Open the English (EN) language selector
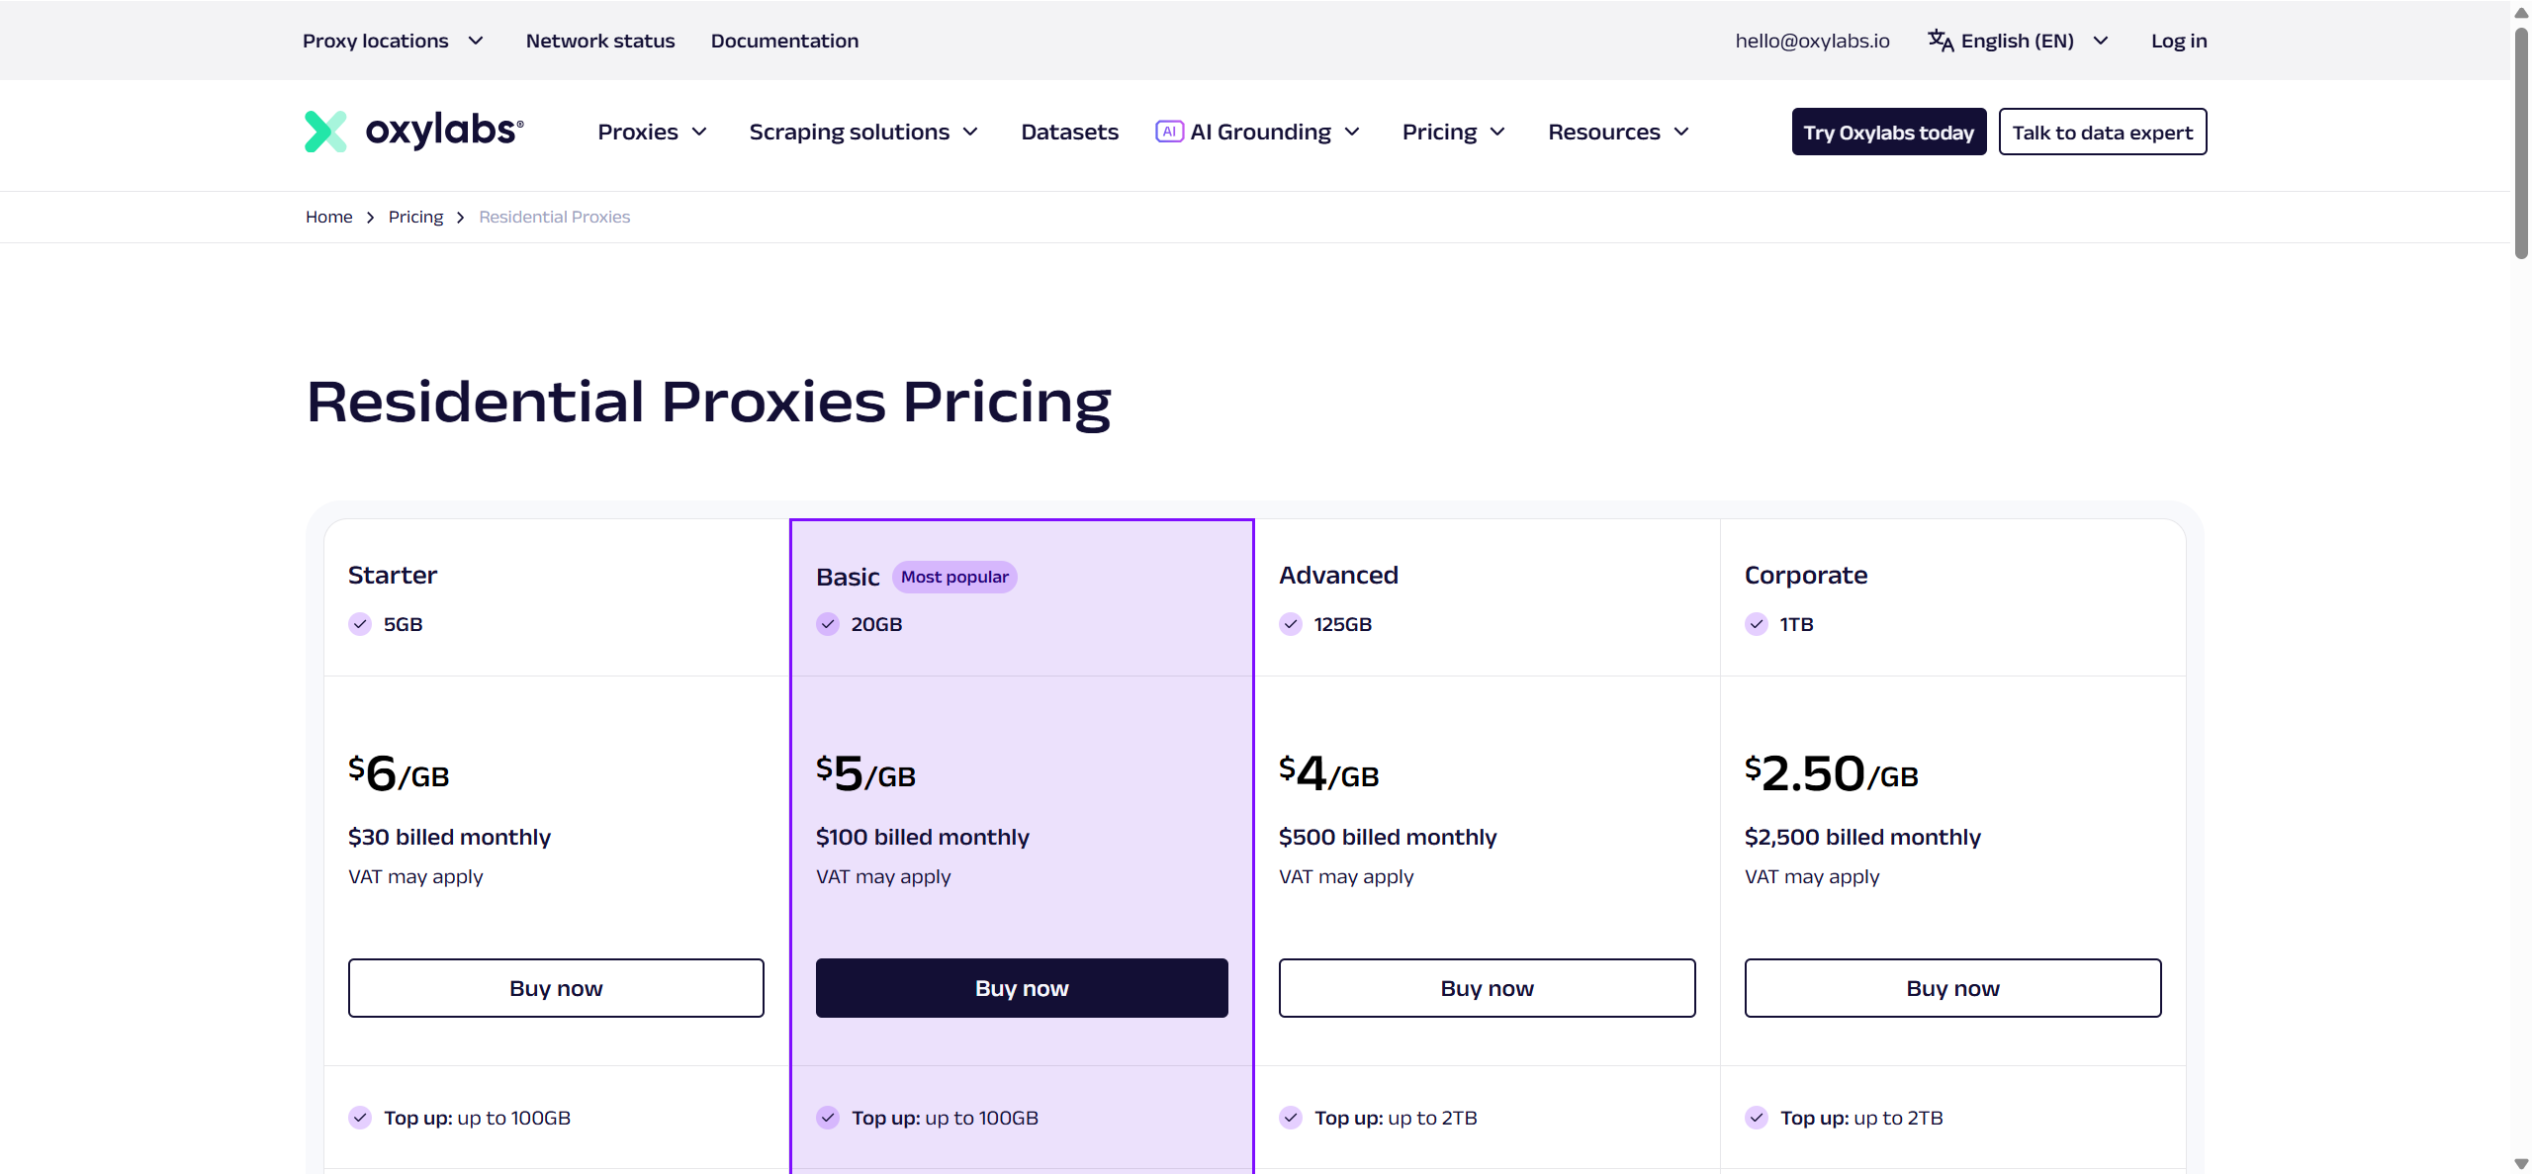Screen dimensions: 2532x1174 coord(2019,41)
